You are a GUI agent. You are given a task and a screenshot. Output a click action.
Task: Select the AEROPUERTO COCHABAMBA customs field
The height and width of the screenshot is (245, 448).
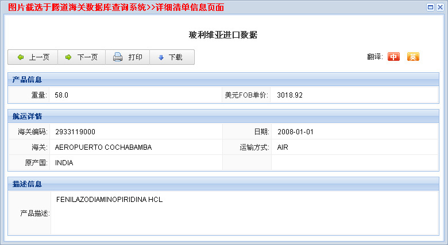[x=103, y=147]
